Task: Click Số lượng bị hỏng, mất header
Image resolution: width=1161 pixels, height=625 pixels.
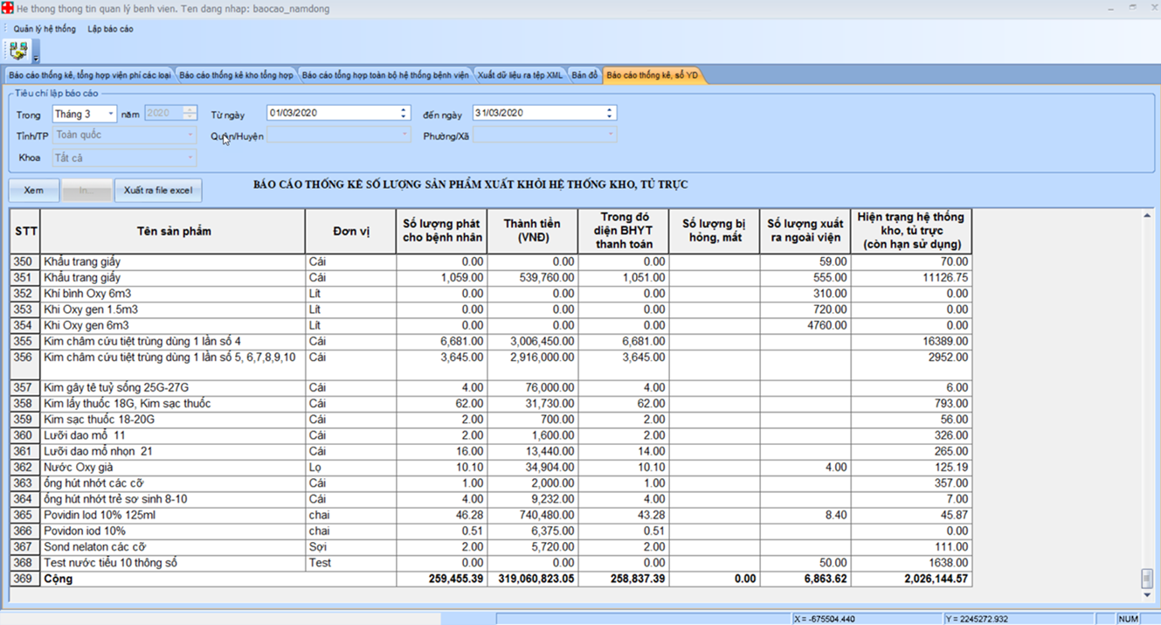Action: coord(714,232)
